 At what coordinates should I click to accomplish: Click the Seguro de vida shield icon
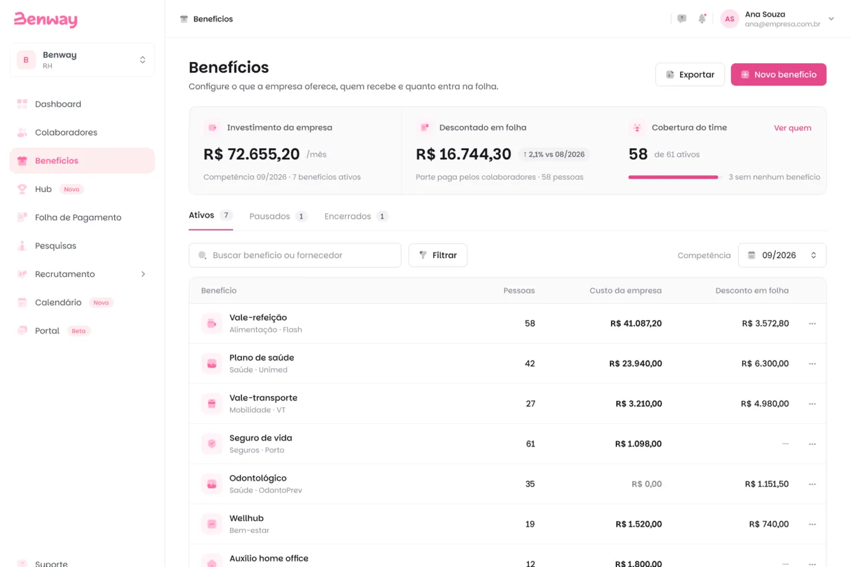coord(212,444)
